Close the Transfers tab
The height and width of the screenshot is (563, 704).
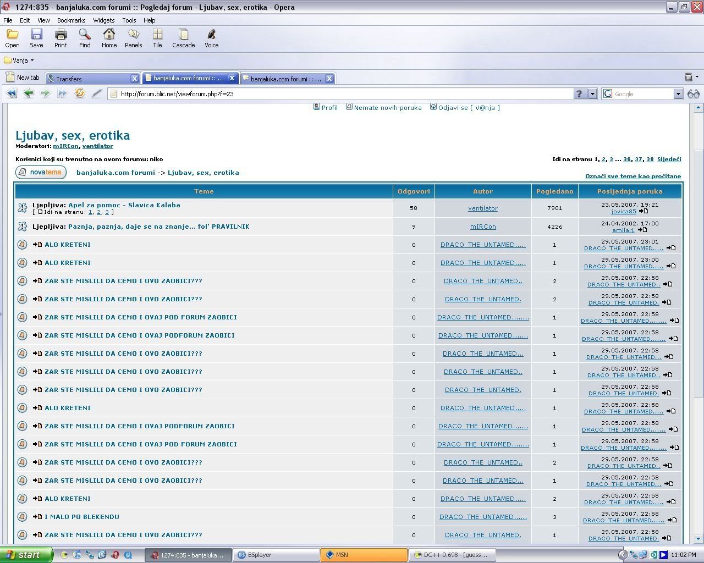click(134, 79)
